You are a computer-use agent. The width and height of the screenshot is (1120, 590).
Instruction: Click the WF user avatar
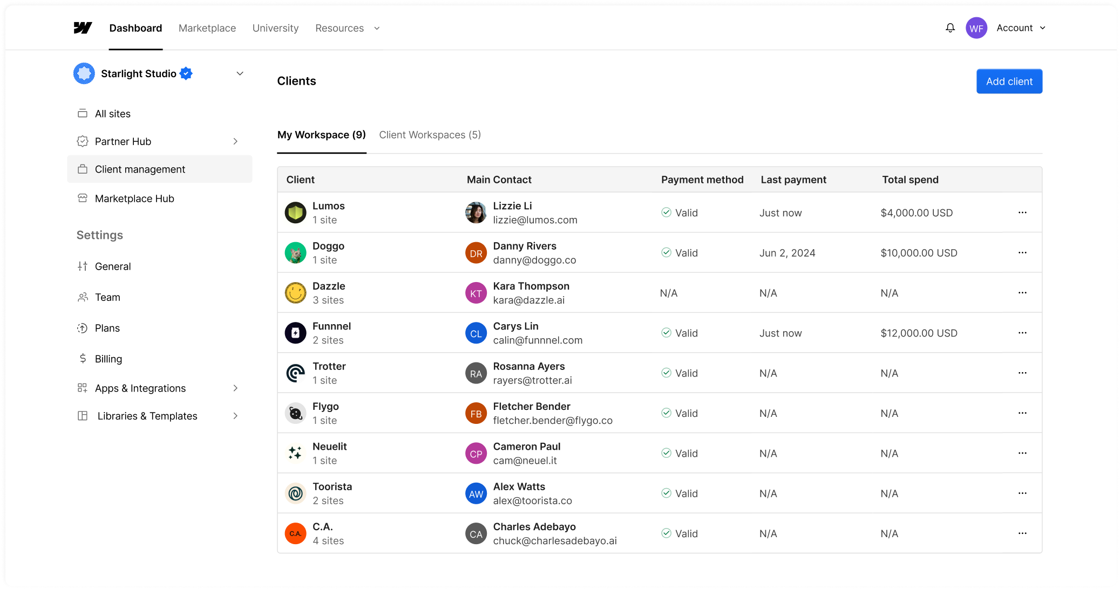coord(976,28)
